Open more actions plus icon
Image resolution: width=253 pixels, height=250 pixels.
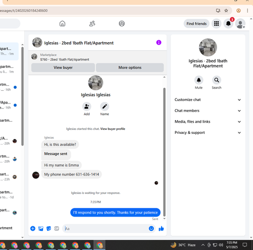33,229
